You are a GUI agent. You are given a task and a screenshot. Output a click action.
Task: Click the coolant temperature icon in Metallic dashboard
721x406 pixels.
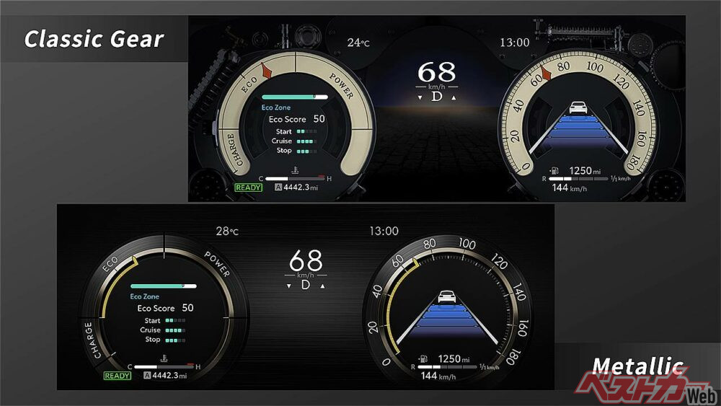tap(166, 359)
